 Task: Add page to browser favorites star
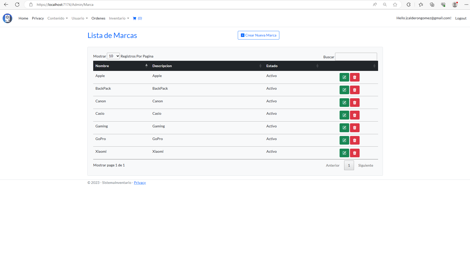point(395,5)
